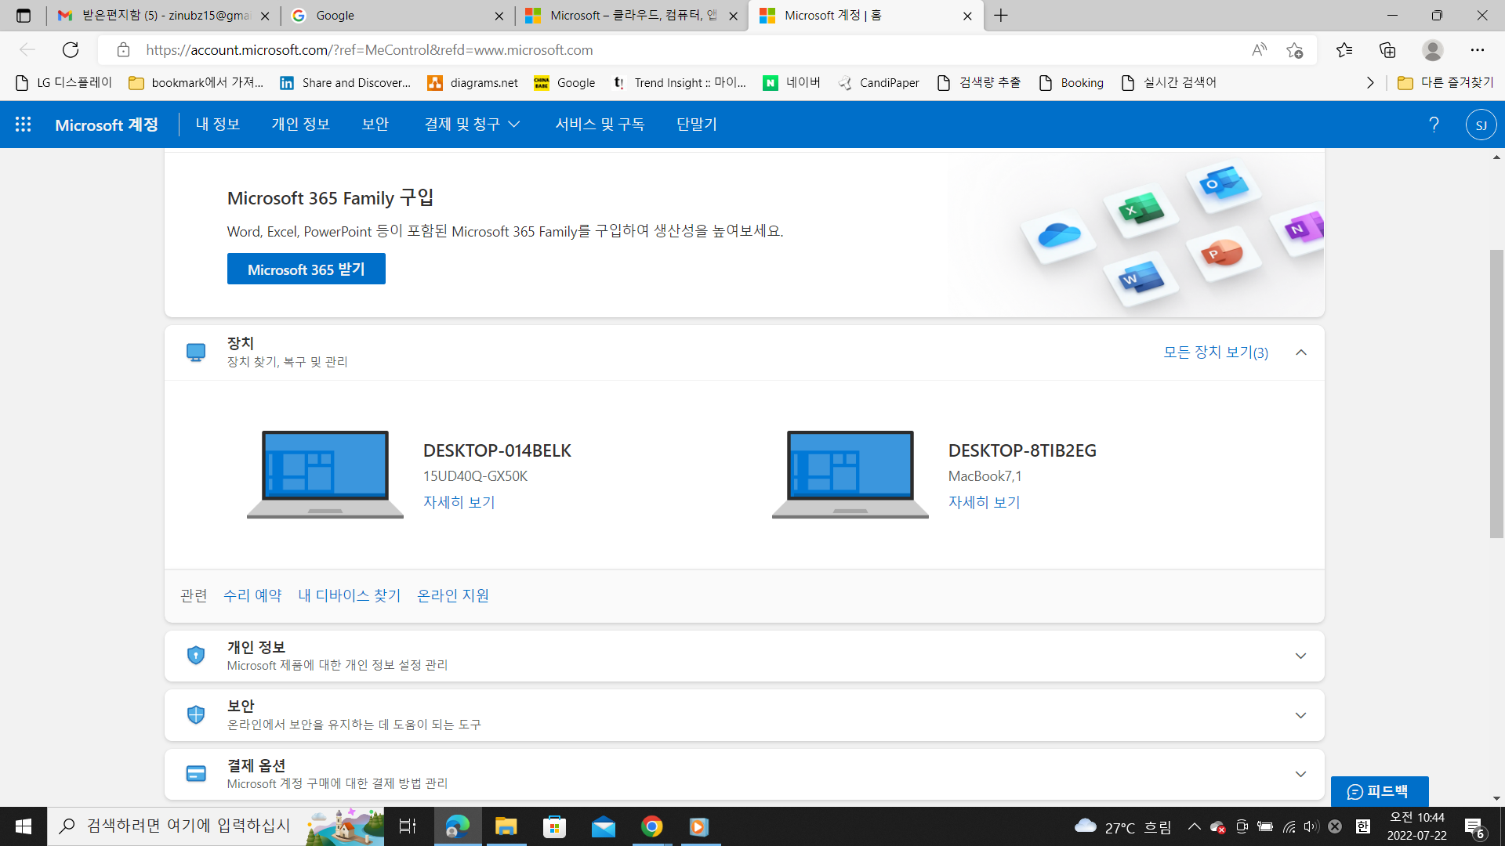Open the 다른 즐겨찾기 folder
Viewport: 1505px width, 846px height.
click(x=1445, y=83)
